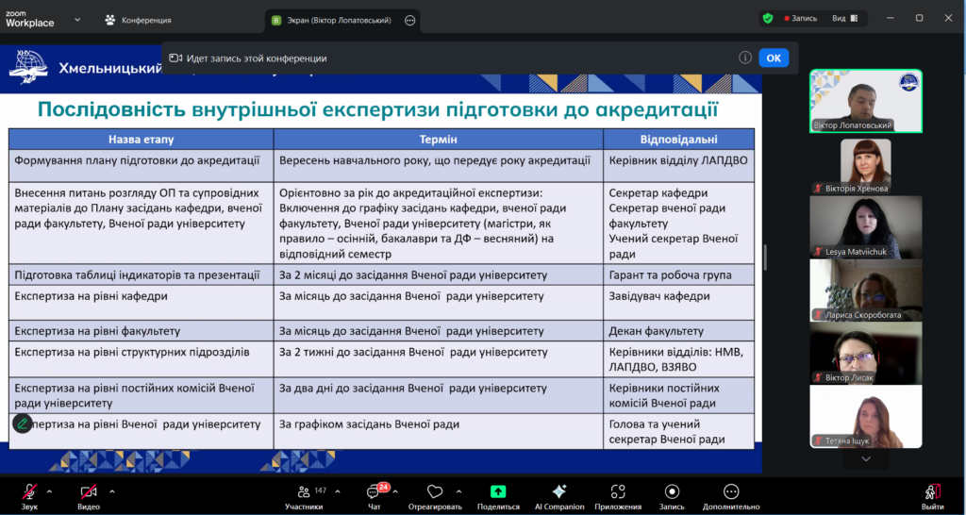
Task: Click the green Поделиться share screen icon
Action: point(498,491)
